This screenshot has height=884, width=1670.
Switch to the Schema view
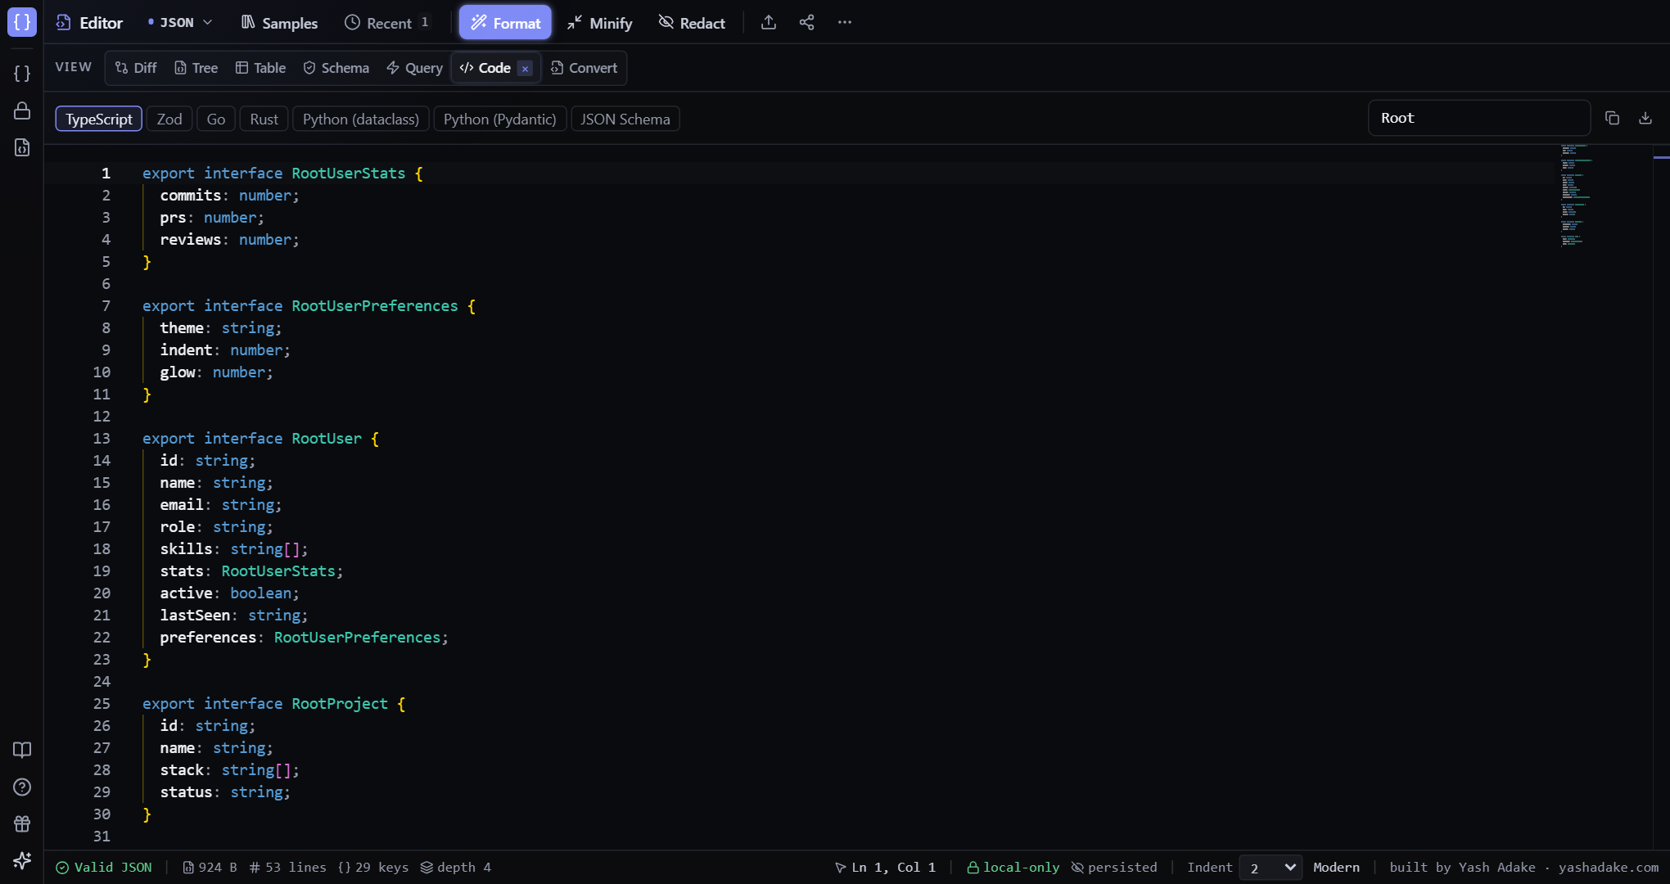coord(336,68)
